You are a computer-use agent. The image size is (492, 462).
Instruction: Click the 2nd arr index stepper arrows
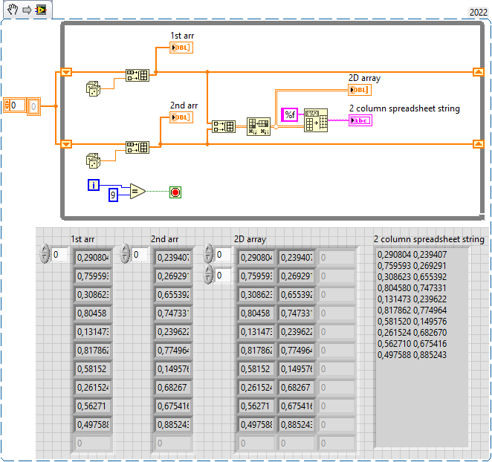pos(125,255)
